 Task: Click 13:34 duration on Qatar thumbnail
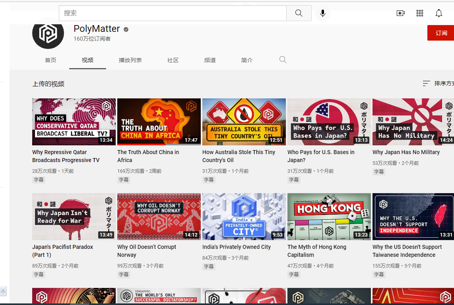pos(106,140)
